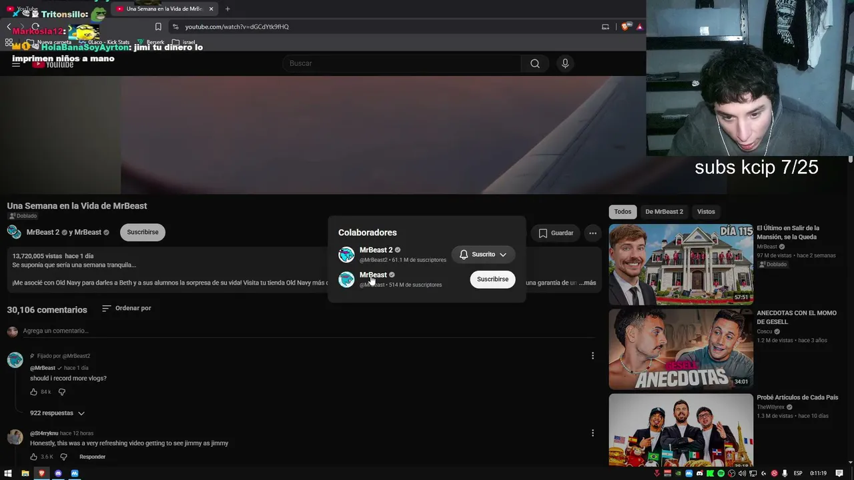
Task: Open 'Ordenar por' comment sort menu
Action: tap(127, 309)
